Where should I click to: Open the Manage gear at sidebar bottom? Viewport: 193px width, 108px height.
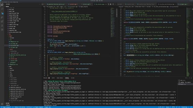(x=2, y=104)
